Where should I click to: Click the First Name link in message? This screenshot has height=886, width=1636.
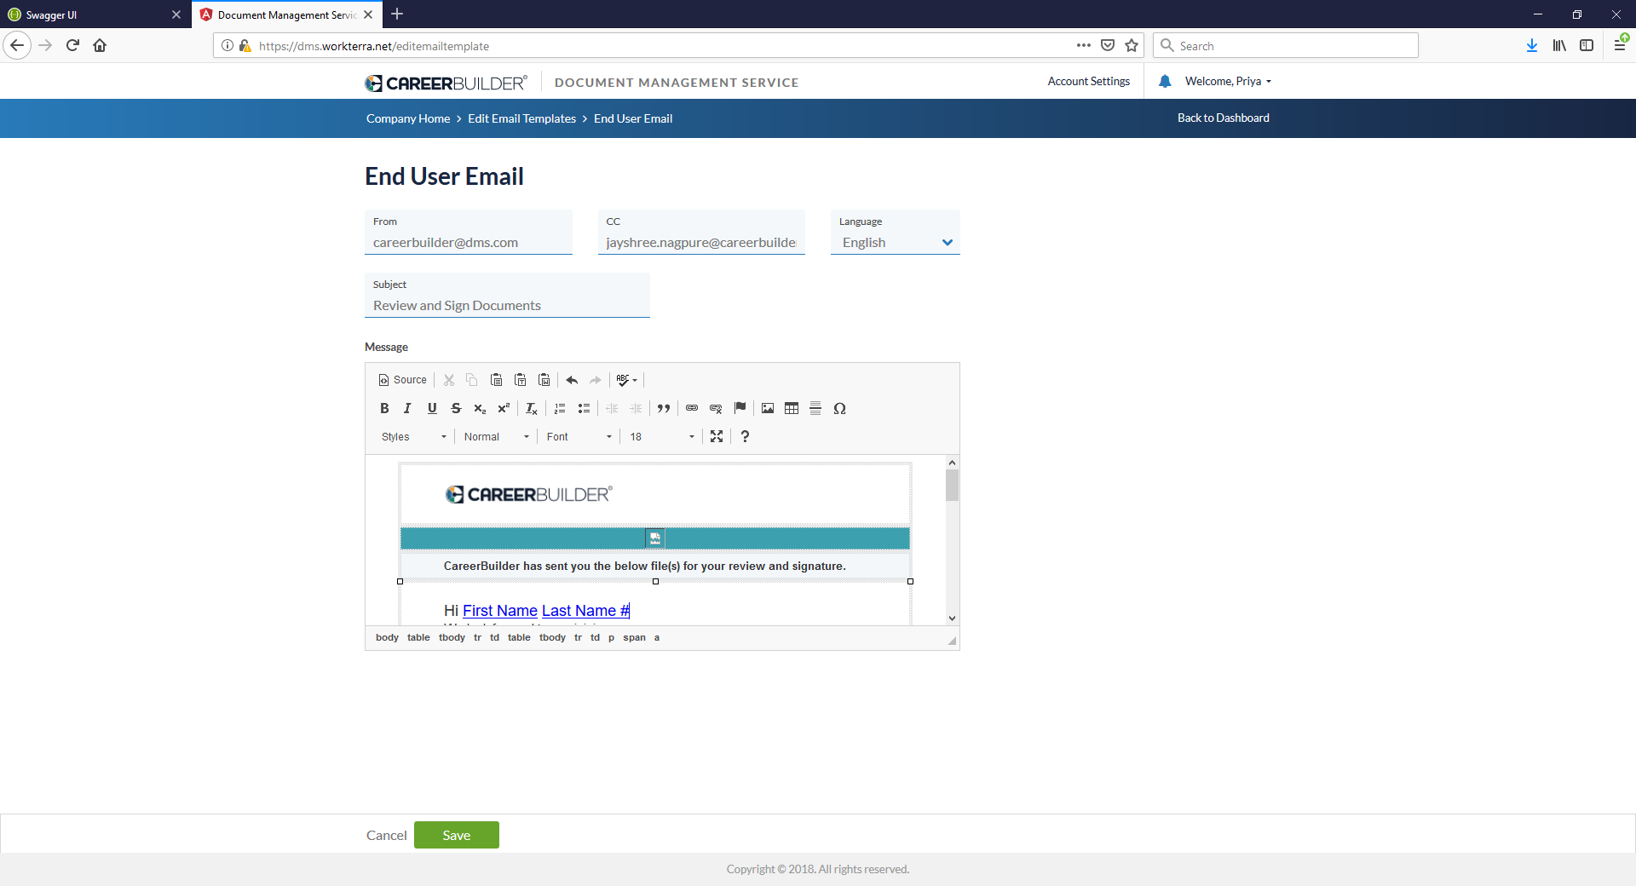pos(500,611)
